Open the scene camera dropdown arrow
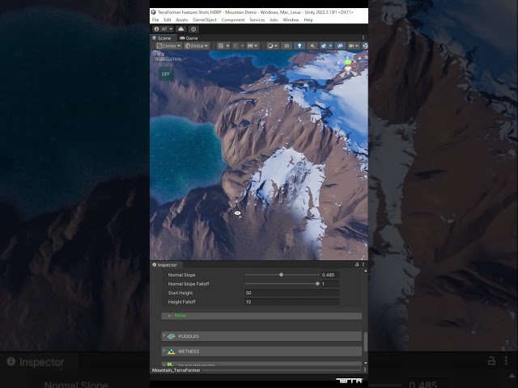Image resolution: width=518 pixels, height=388 pixels. click(x=358, y=46)
